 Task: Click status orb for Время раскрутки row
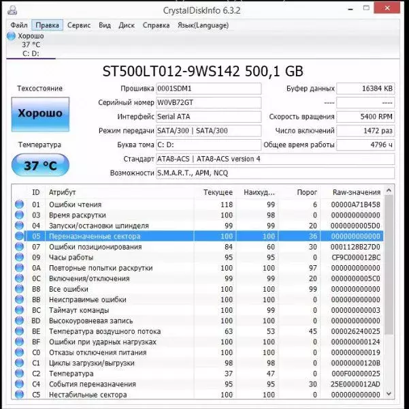click(x=19, y=215)
